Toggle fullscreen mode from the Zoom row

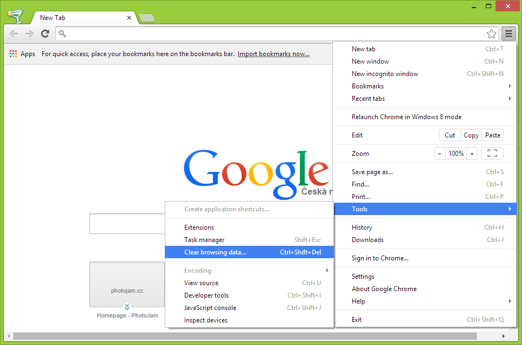(492, 154)
